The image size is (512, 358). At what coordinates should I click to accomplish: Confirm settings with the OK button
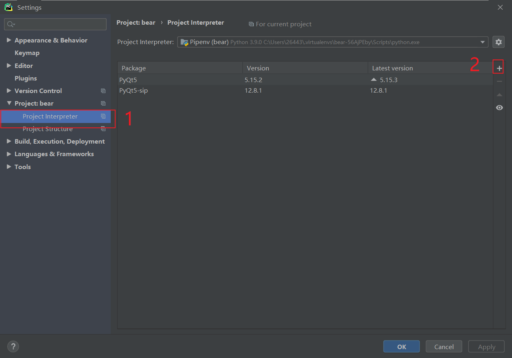point(401,346)
